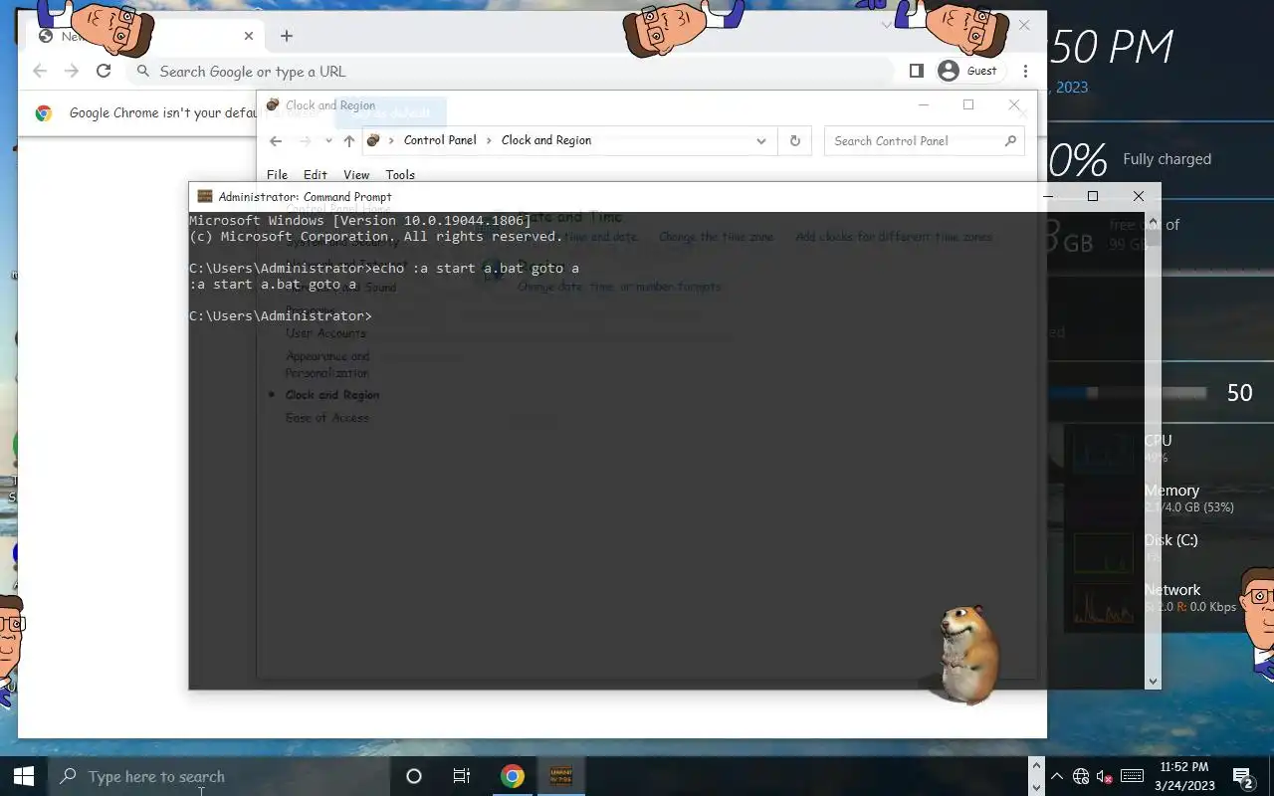The image size is (1274, 796).
Task: Open the network globe icon in the tray
Action: (1081, 776)
